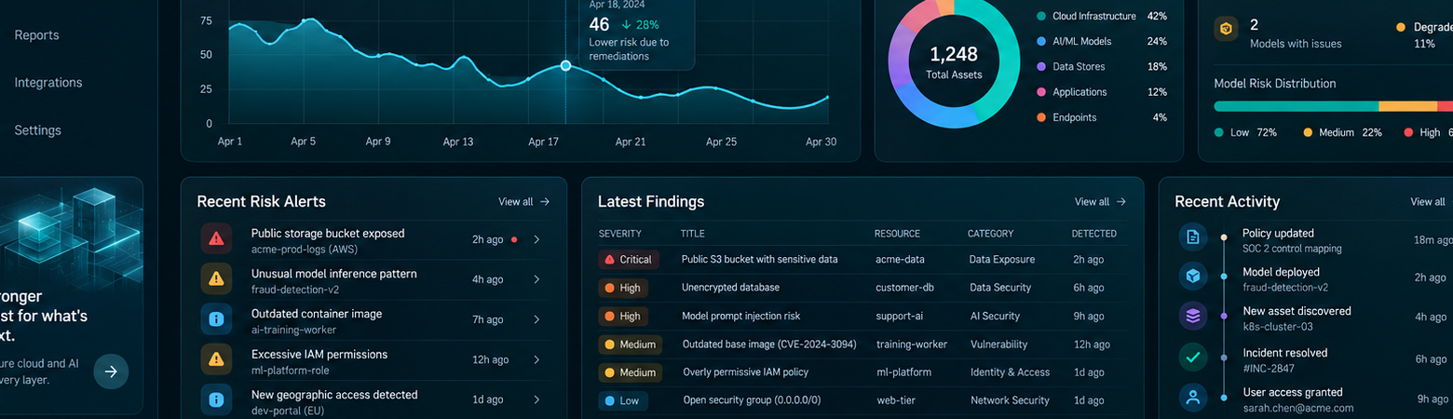Sort by Category column header
Screen dimensions: 1453x419
point(990,234)
